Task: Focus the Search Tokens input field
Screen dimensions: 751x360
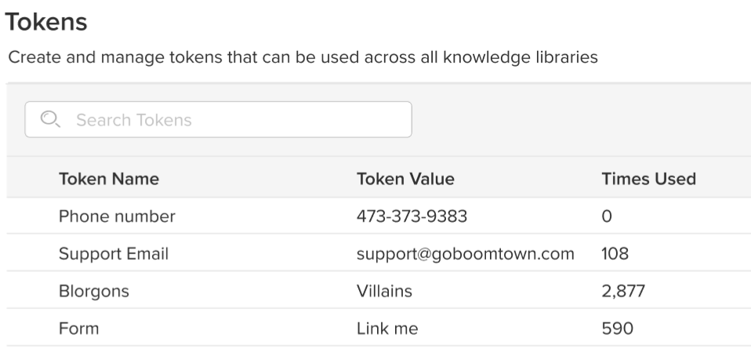Action: 235,120
